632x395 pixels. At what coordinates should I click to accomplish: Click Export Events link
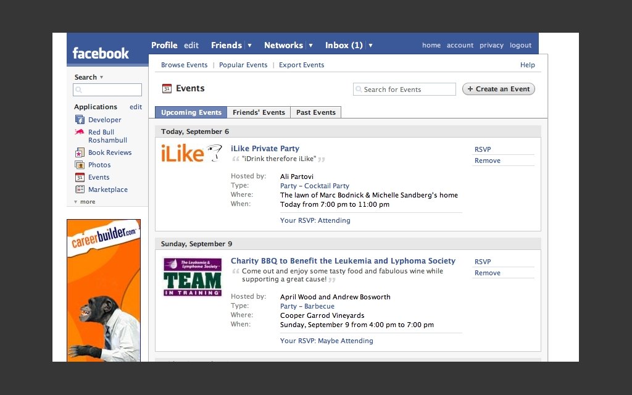[x=301, y=65]
